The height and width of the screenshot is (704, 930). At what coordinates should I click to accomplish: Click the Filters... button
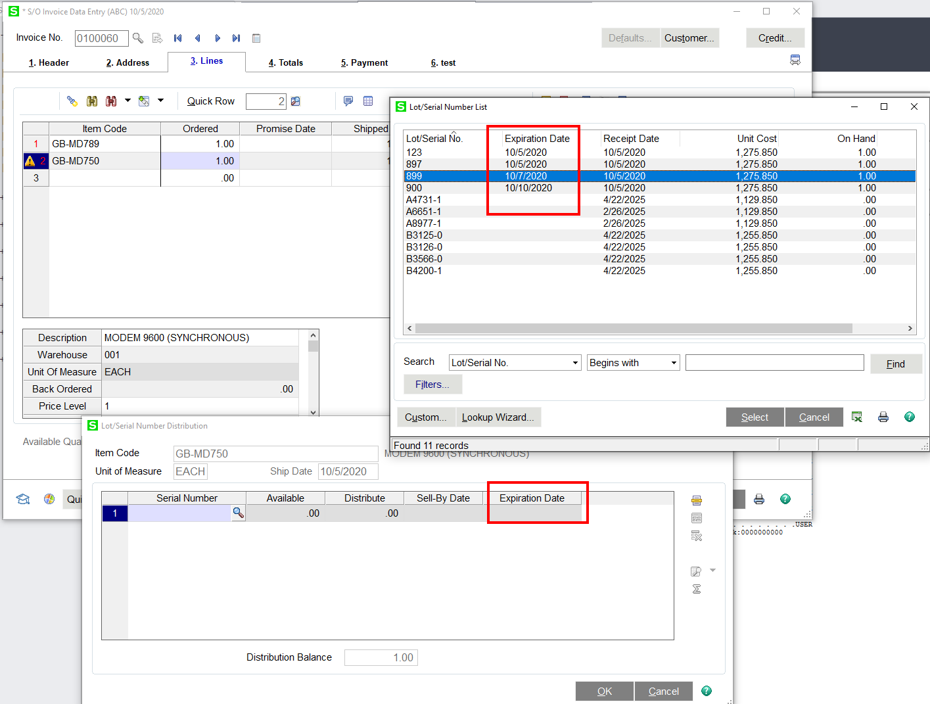(432, 385)
